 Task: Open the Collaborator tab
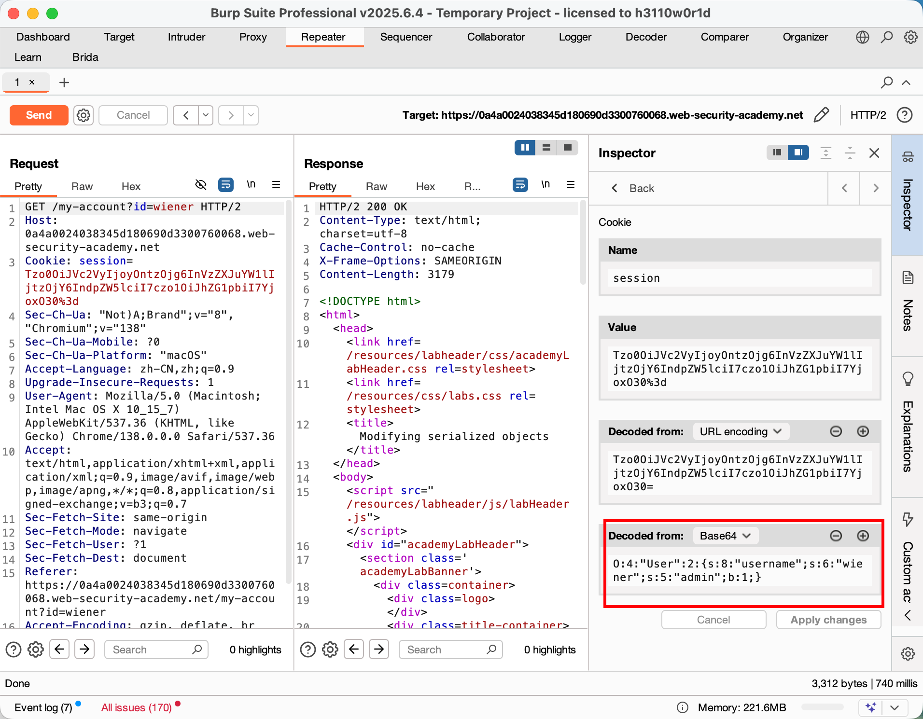click(x=496, y=37)
